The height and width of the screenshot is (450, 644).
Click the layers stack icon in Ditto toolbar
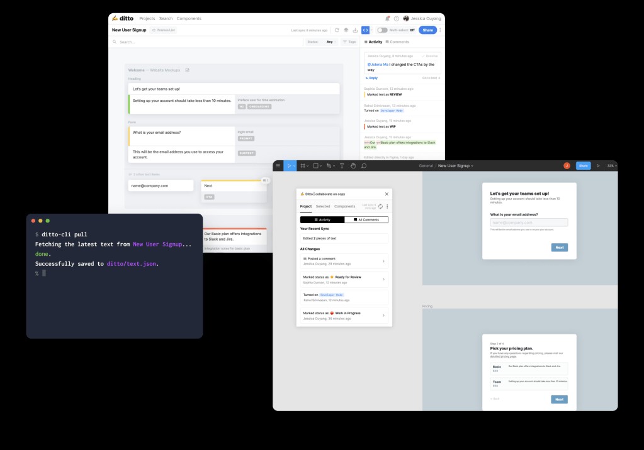[346, 30]
